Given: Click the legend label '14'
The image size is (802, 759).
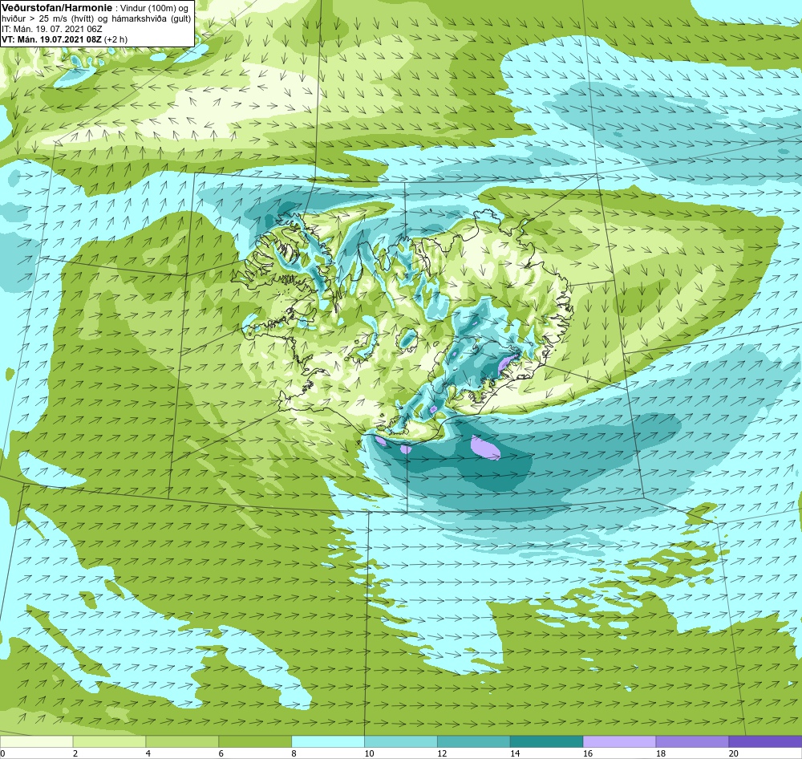Looking at the screenshot, I should 515,753.
